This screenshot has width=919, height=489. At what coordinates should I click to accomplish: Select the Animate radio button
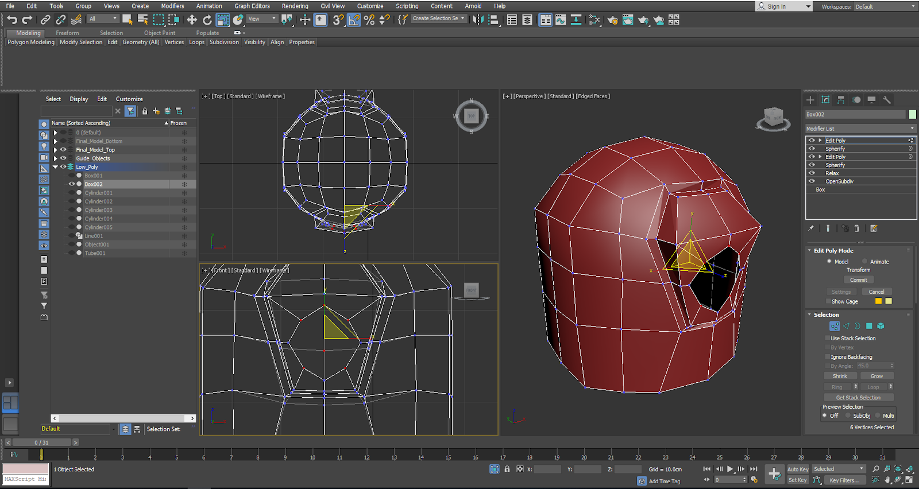tap(864, 261)
